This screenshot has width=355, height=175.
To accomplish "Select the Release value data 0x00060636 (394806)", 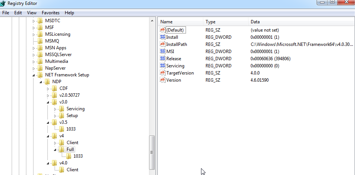I will click(270, 59).
